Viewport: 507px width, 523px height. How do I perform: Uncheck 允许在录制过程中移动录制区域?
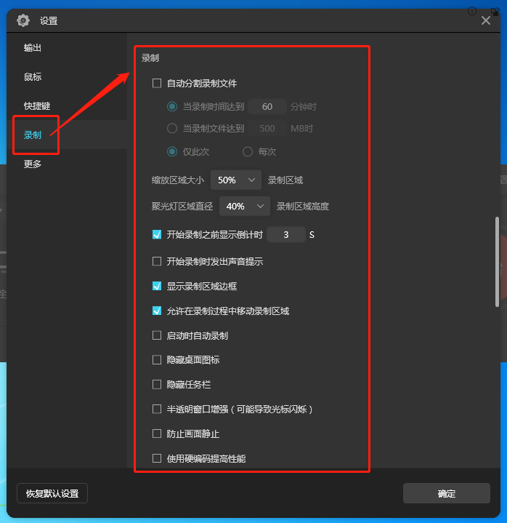(x=157, y=311)
